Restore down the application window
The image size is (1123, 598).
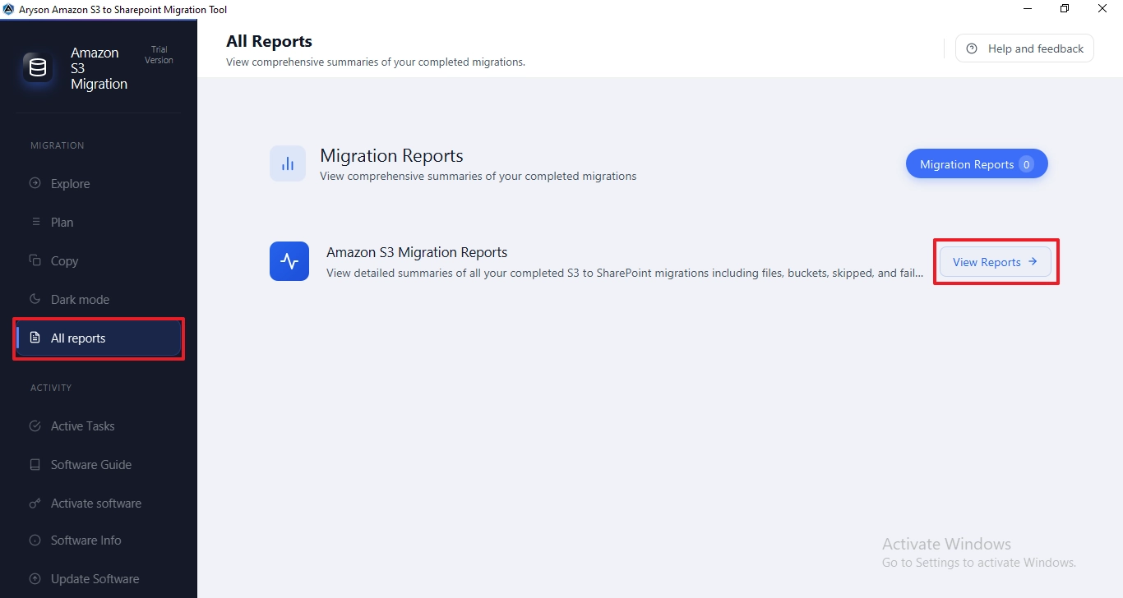[x=1065, y=9]
